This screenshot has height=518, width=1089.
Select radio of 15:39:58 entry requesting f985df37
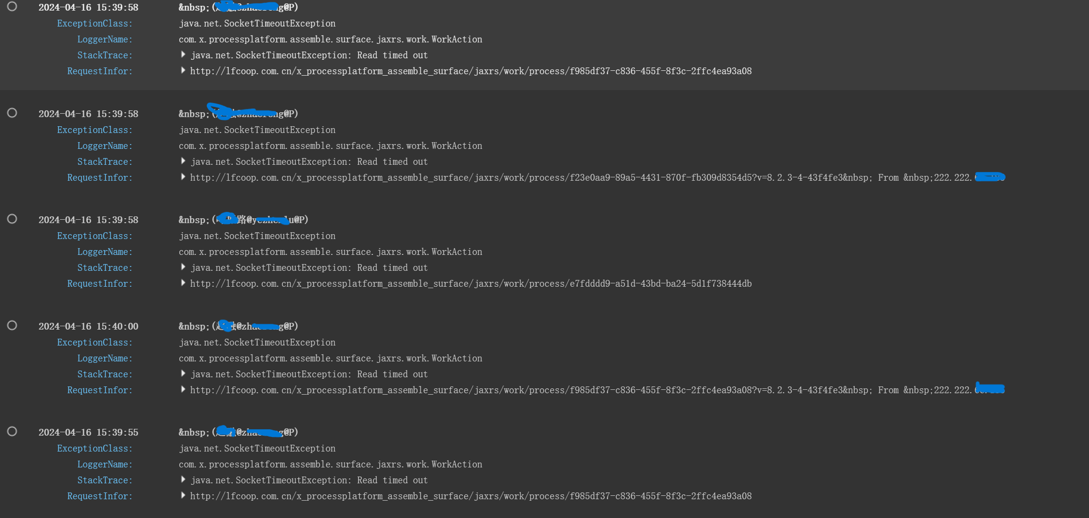pyautogui.click(x=12, y=6)
